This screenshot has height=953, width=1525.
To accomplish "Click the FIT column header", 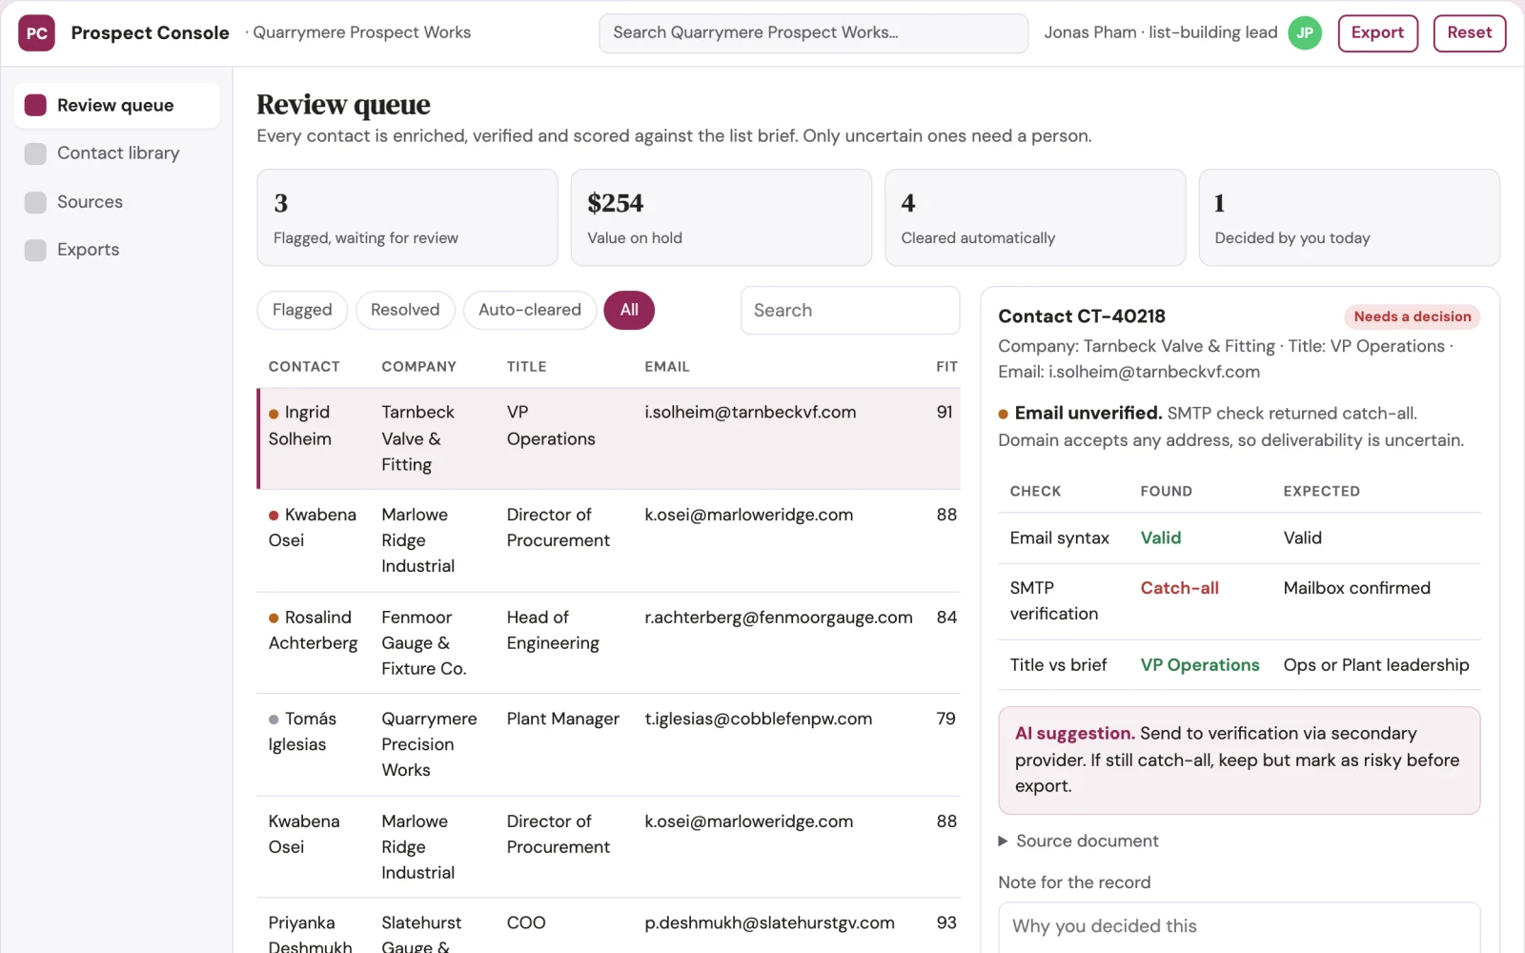I will pos(946,367).
